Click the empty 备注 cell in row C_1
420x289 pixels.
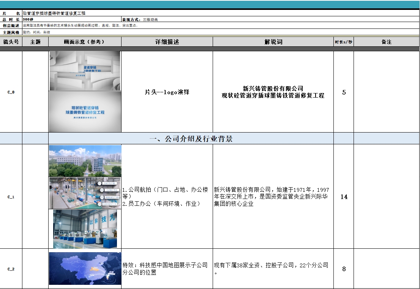[x=387, y=197]
